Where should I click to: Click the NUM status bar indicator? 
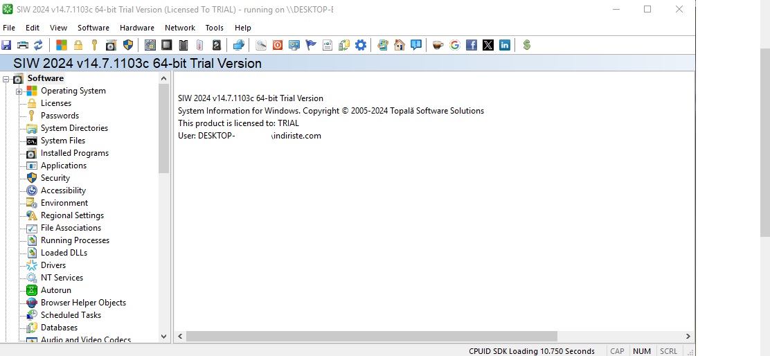tap(641, 351)
